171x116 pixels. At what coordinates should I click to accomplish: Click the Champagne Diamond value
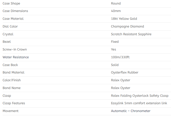pos(127,26)
